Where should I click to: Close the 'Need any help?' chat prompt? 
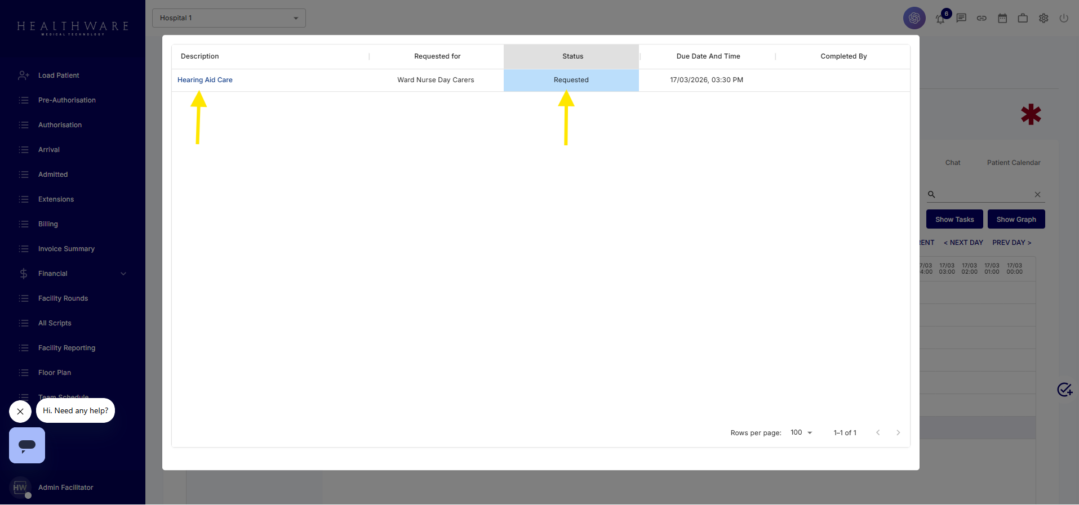pos(20,412)
